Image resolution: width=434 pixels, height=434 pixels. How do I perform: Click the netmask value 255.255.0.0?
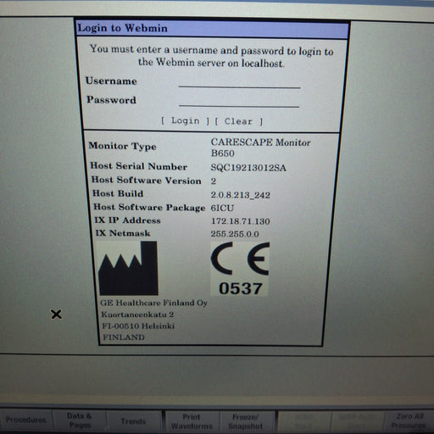pyautogui.click(x=235, y=234)
